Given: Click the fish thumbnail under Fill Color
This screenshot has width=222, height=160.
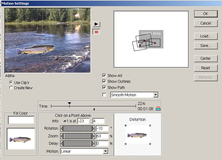Looking at the screenshot, I should tap(21, 139).
